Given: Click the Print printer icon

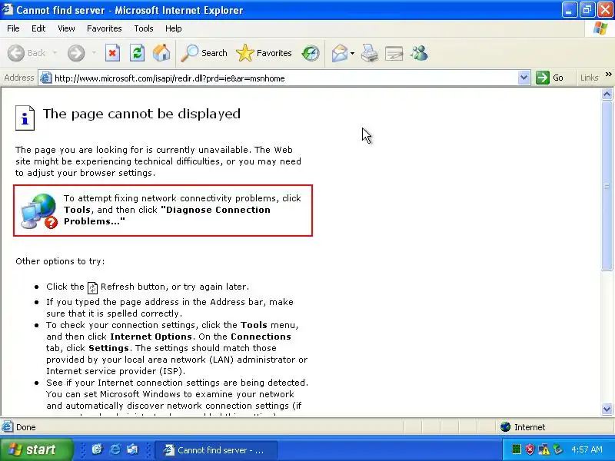Looking at the screenshot, I should click(x=370, y=53).
